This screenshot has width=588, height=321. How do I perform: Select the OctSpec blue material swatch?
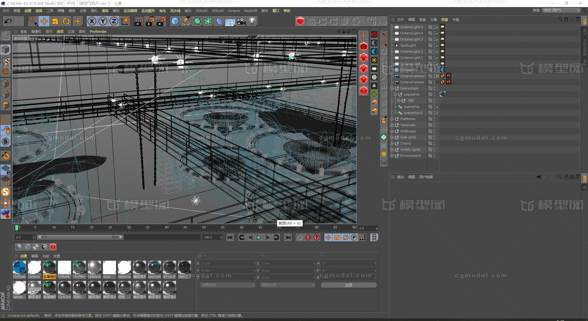(x=20, y=267)
